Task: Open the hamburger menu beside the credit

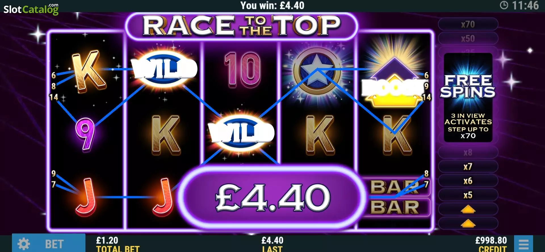Action: (523, 244)
